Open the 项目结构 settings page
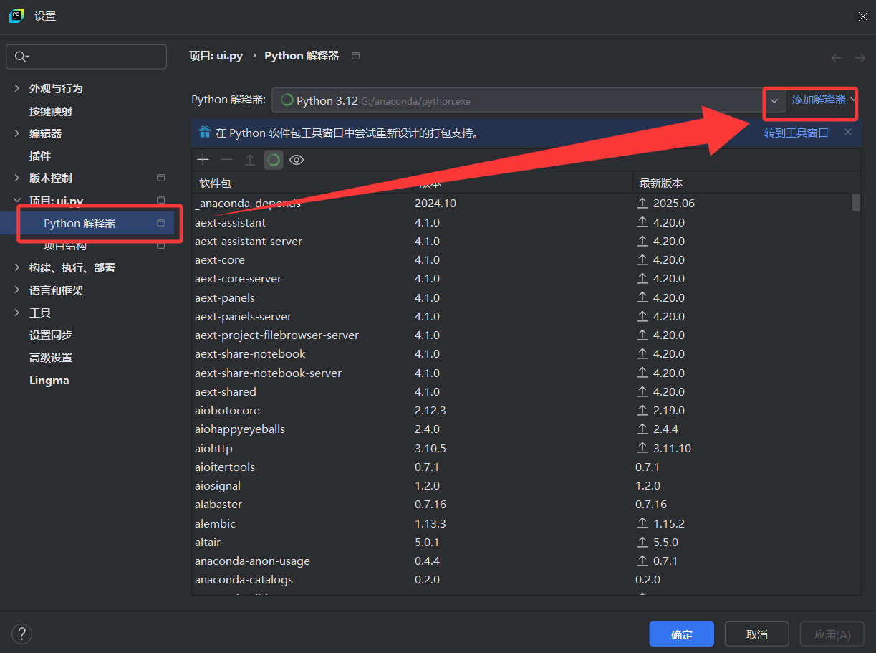 coord(65,246)
